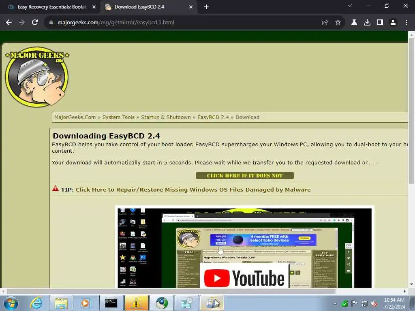Launch Internet Explorer from taskbar
This screenshot has height=311, width=415.
click(x=36, y=303)
